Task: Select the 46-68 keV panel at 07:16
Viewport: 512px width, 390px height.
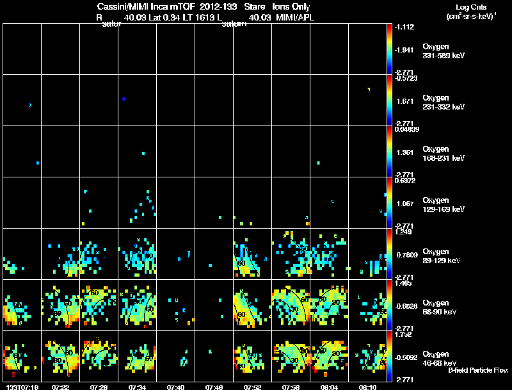Action: click(22, 356)
